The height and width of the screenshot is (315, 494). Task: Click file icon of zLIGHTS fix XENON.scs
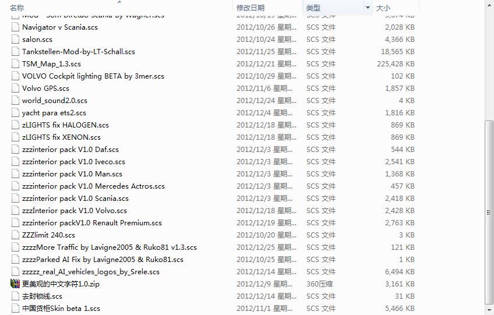coord(15,137)
